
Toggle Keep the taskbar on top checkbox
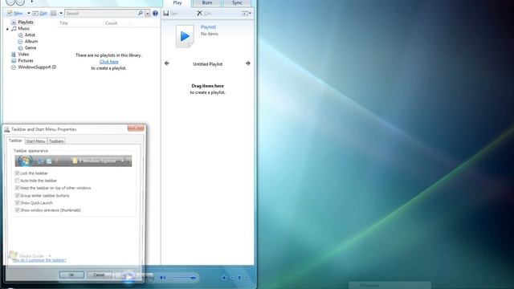(17, 188)
